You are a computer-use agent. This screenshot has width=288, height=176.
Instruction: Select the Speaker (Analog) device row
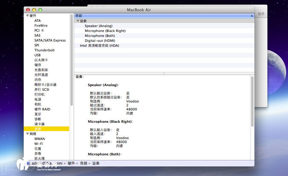click(x=98, y=26)
